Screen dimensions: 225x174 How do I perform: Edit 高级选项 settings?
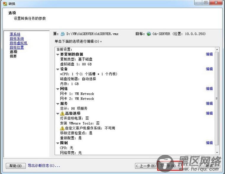pyautogui.click(x=209, y=113)
